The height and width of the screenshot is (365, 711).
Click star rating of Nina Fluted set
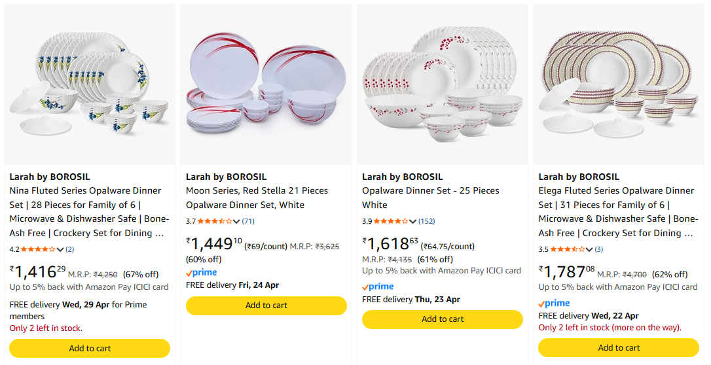pos(39,249)
